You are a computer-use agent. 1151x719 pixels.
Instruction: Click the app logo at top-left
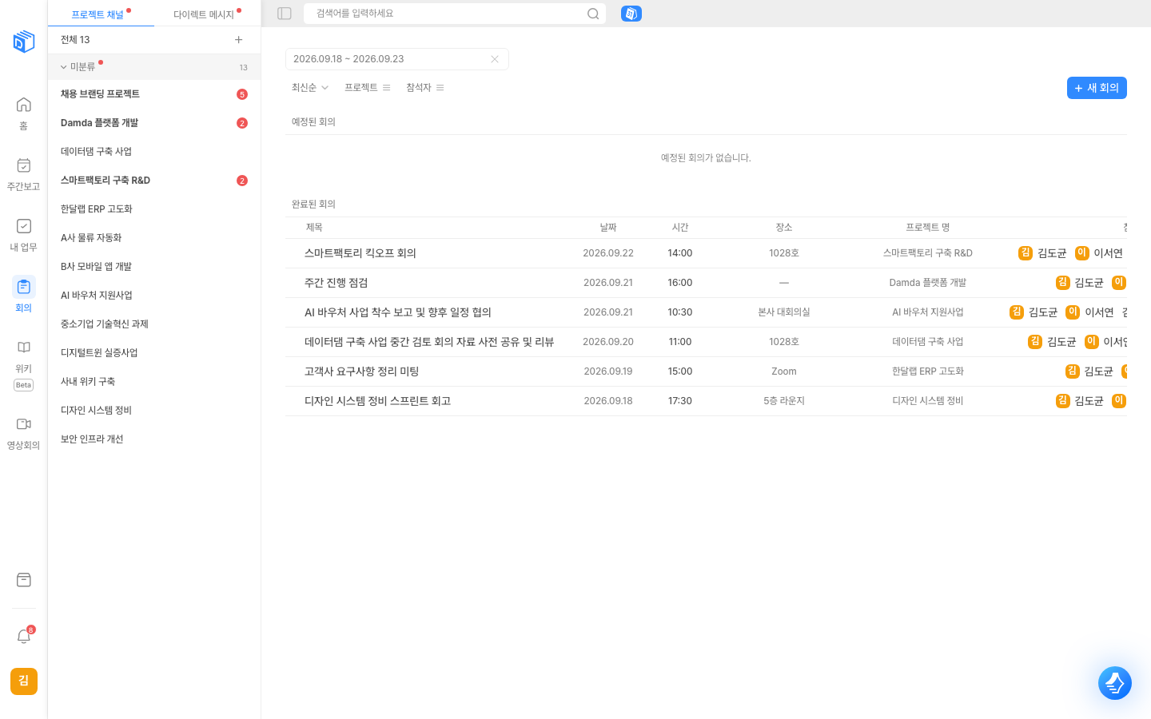coord(24,42)
